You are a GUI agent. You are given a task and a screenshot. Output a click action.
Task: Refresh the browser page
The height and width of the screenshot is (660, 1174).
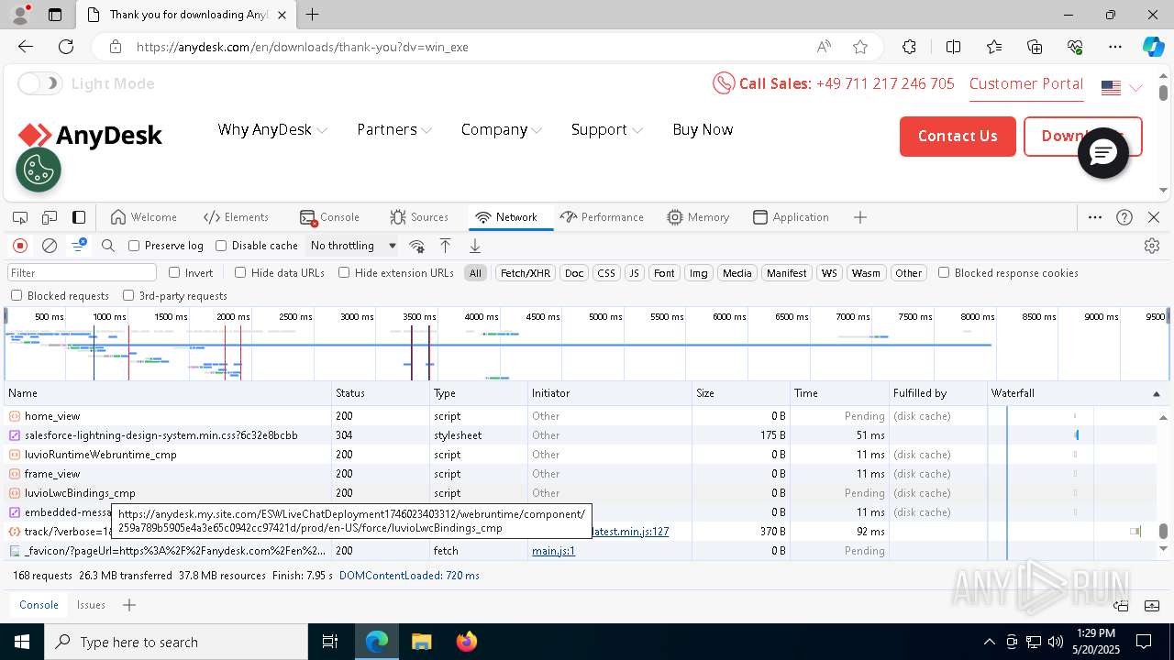coord(66,47)
